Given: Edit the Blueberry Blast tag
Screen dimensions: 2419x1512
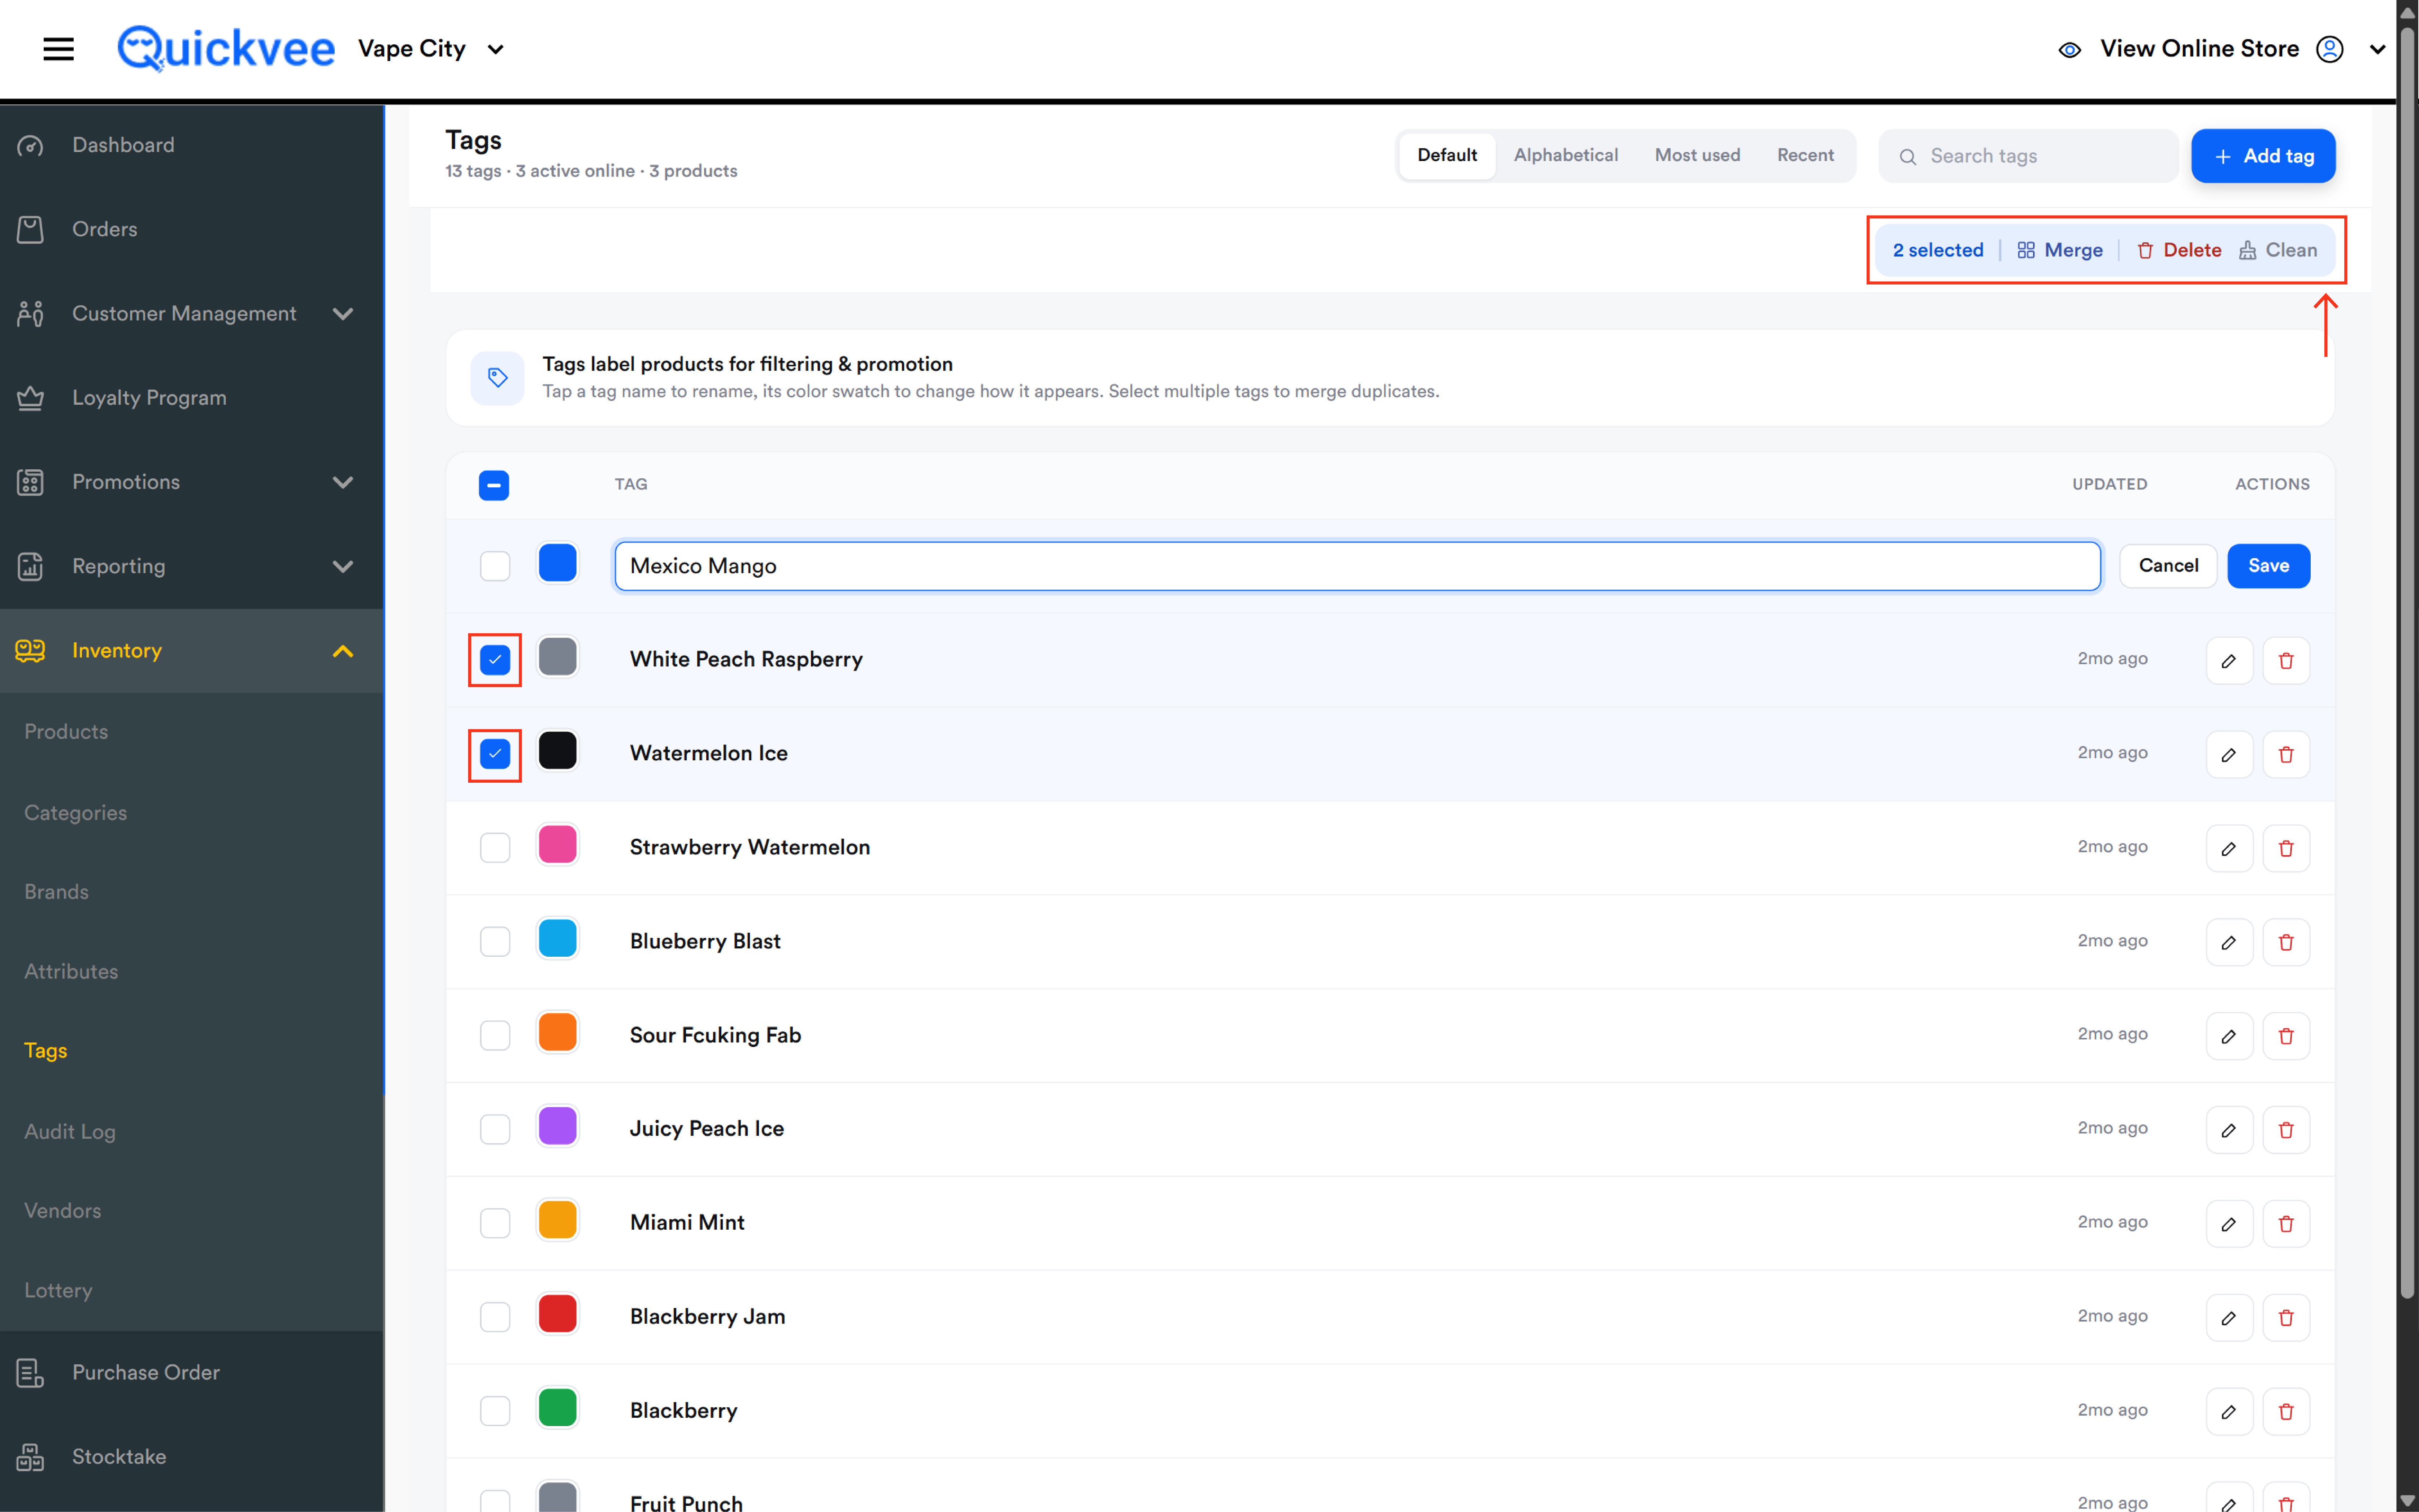Looking at the screenshot, I should [2229, 942].
